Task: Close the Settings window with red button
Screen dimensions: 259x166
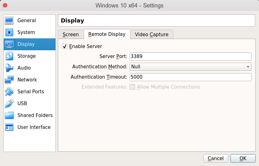Action: (5, 5)
